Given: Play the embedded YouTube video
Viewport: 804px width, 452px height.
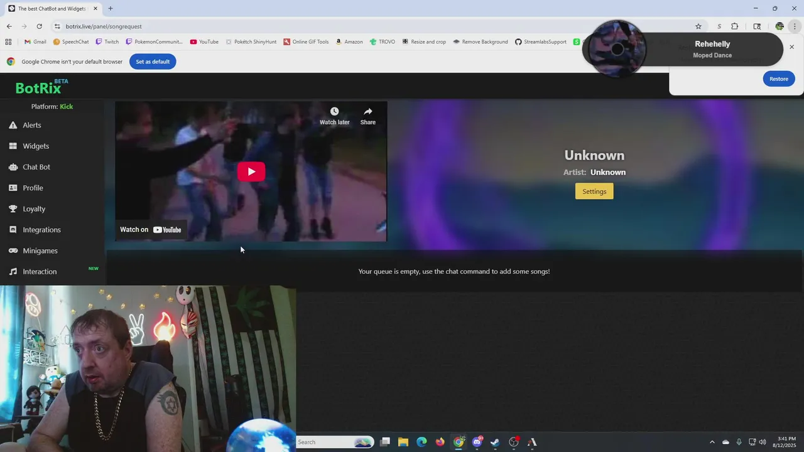Looking at the screenshot, I should coord(251,171).
